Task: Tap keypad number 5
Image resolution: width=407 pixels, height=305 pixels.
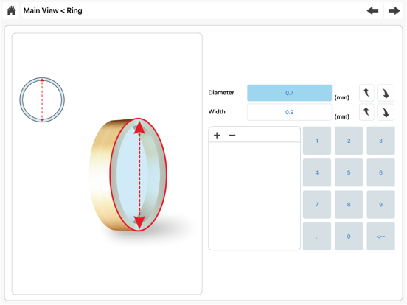Action: coord(349,172)
